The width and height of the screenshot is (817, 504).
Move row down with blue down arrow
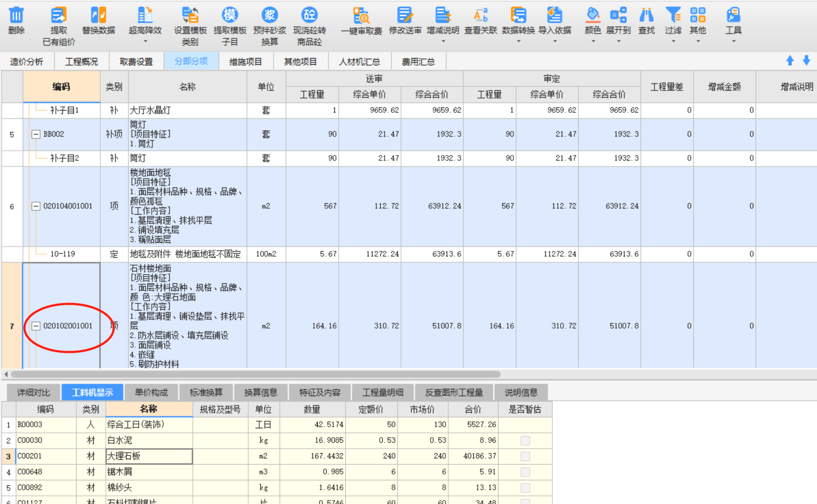coord(807,61)
